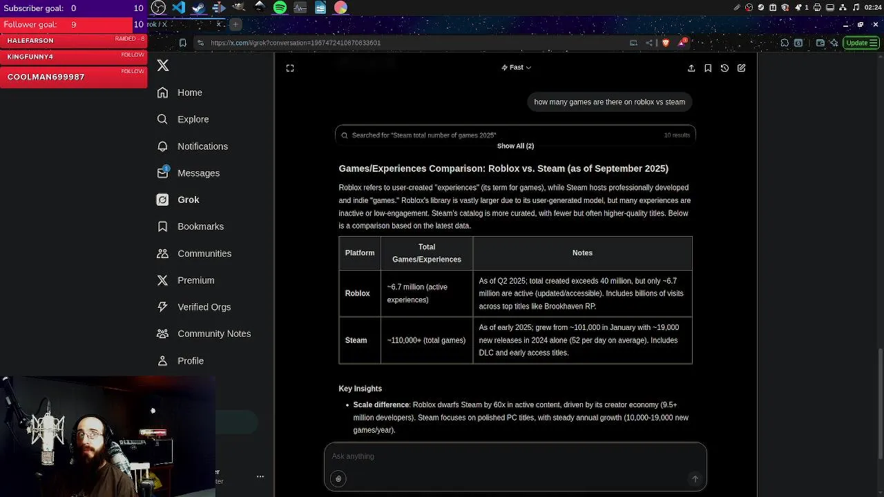884x497 pixels.
Task: Click the Profile person icon
Action: pos(162,361)
